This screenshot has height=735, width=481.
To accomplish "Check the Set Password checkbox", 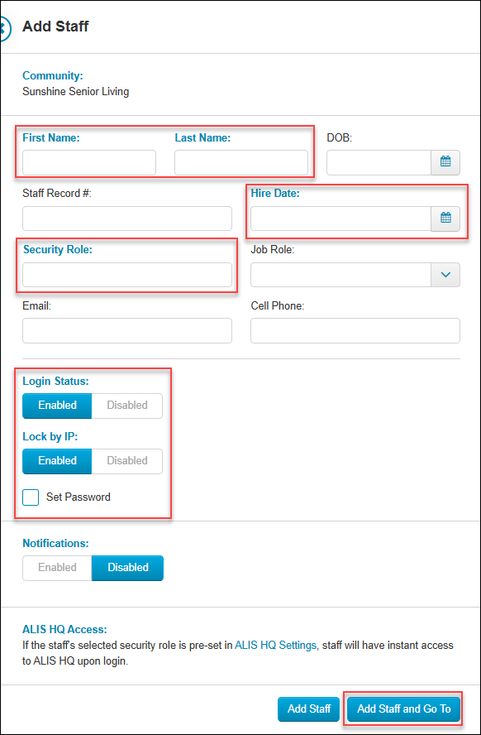I will click(30, 497).
